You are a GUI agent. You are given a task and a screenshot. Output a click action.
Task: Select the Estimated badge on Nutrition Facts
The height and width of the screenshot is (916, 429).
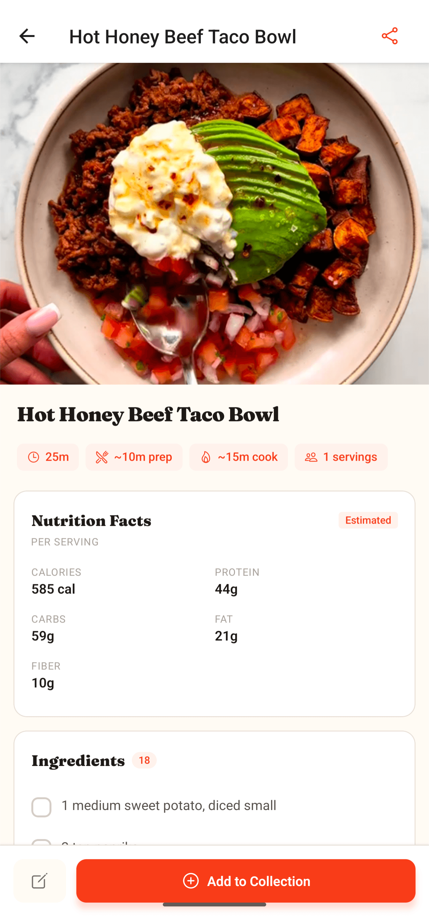(x=368, y=520)
